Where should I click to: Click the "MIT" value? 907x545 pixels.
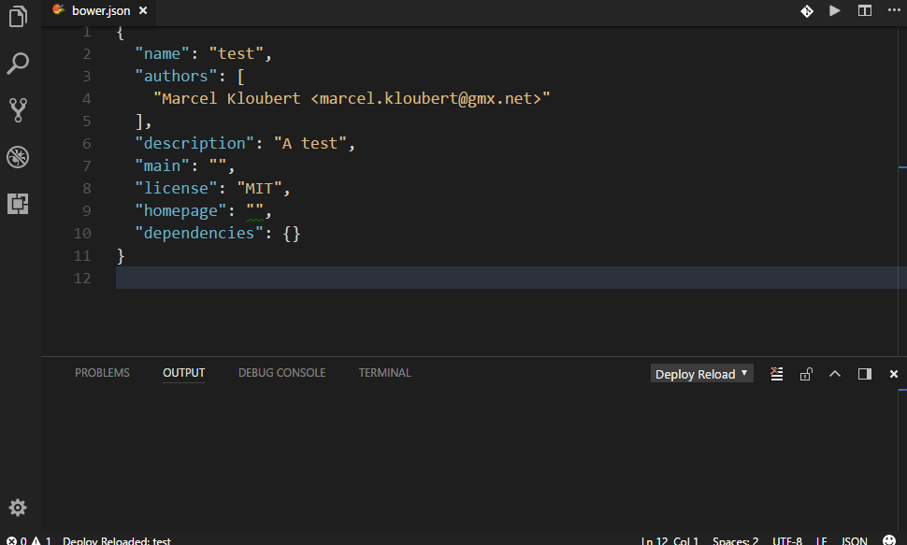[x=259, y=189]
